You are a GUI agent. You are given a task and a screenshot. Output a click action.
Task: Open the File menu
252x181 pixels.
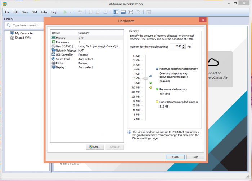coord(8,12)
